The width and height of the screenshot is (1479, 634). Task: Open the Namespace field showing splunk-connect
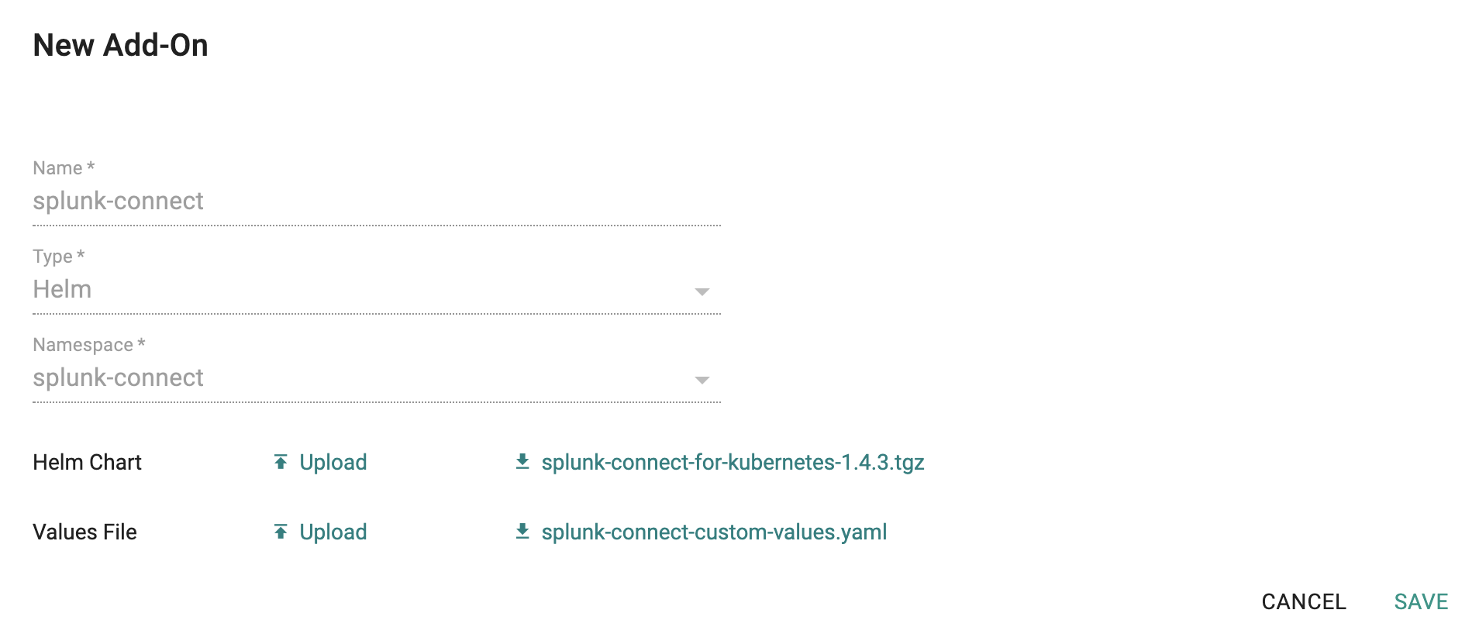tap(377, 378)
